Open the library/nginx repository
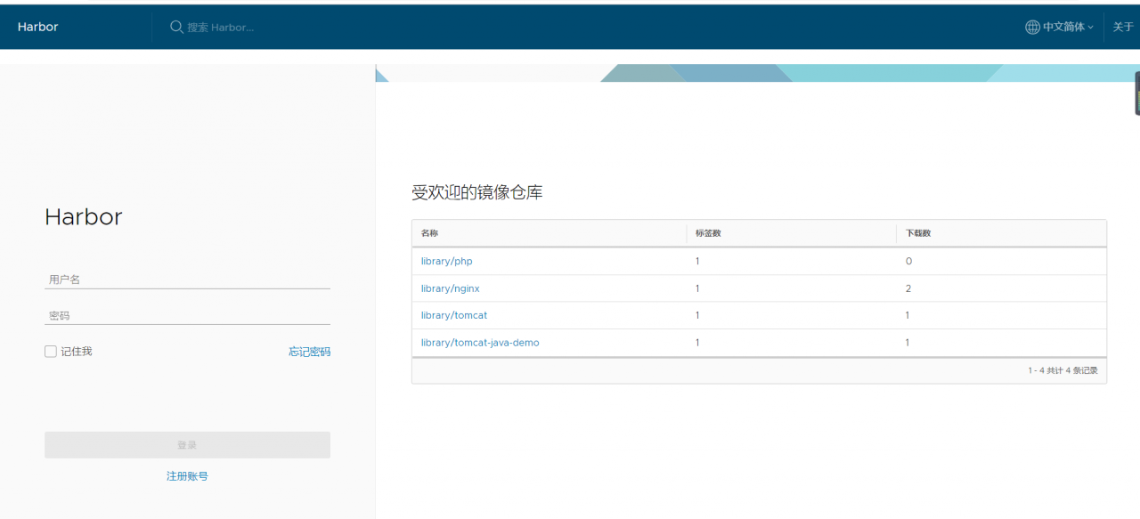The height and width of the screenshot is (519, 1140). [x=450, y=288]
